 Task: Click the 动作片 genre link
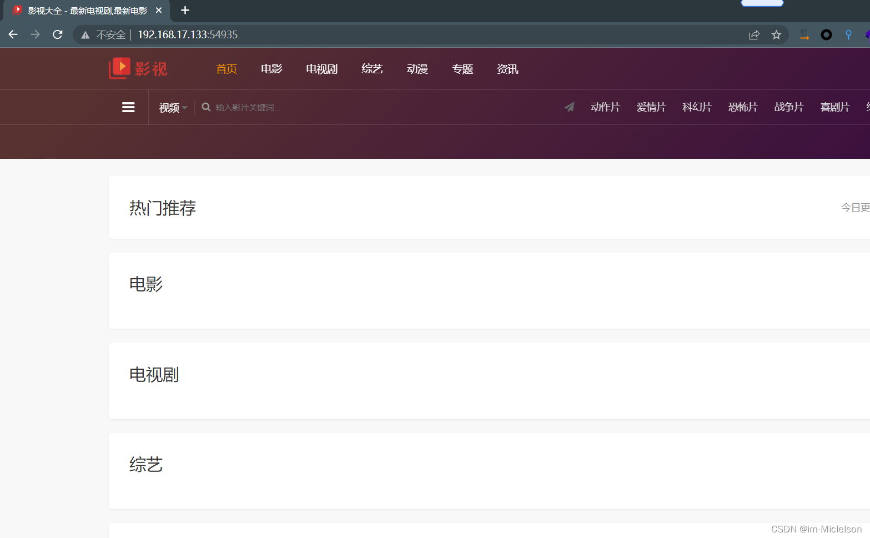pos(605,107)
